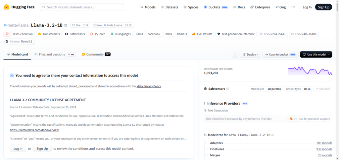
Task: Open the navigation overflow menu icon
Action: [x=293, y=7]
